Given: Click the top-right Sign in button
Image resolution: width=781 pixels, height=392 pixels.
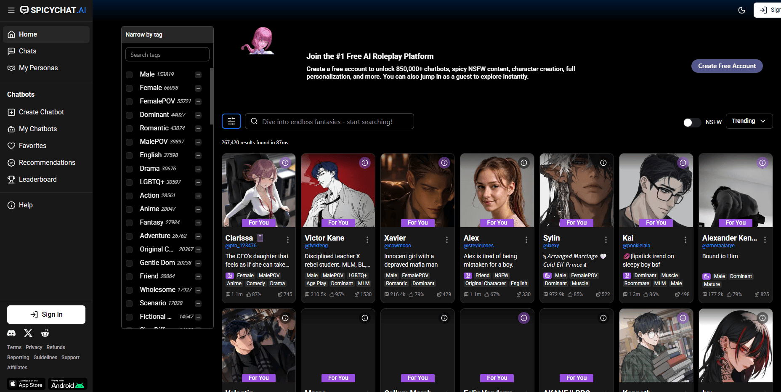Looking at the screenshot, I should [768, 10].
